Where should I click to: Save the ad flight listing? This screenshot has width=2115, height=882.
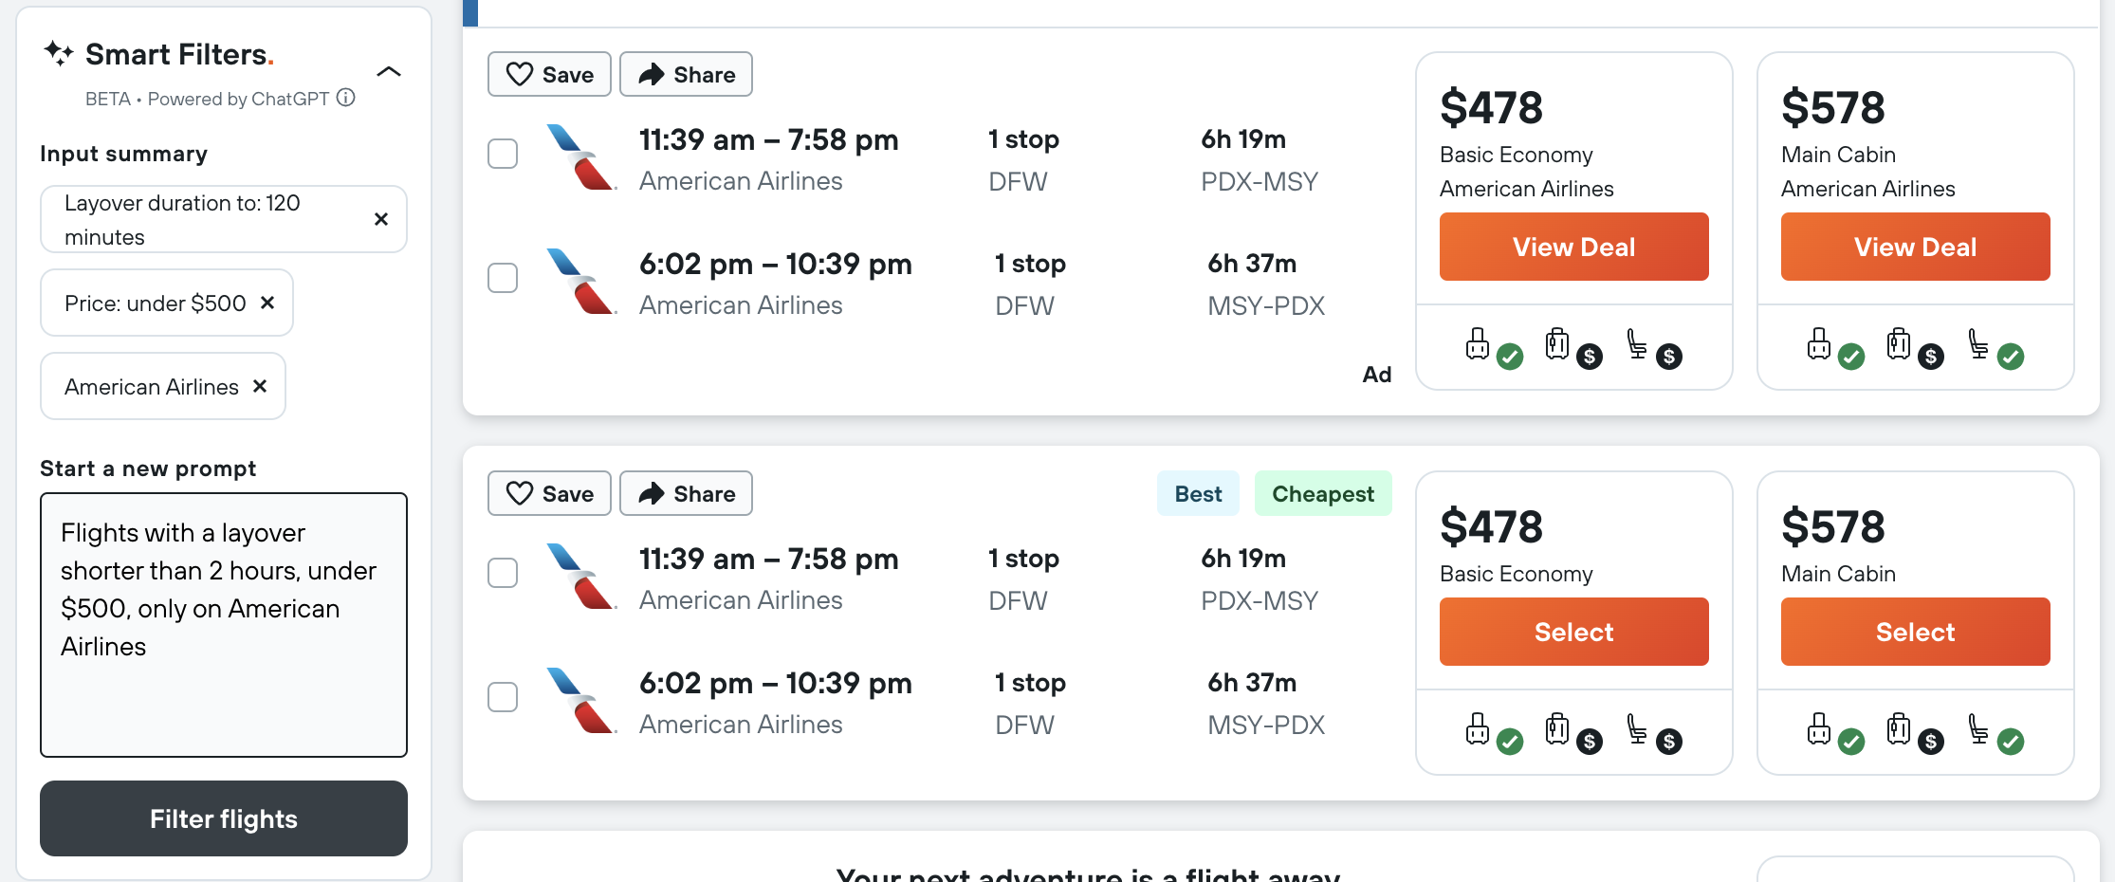click(549, 74)
